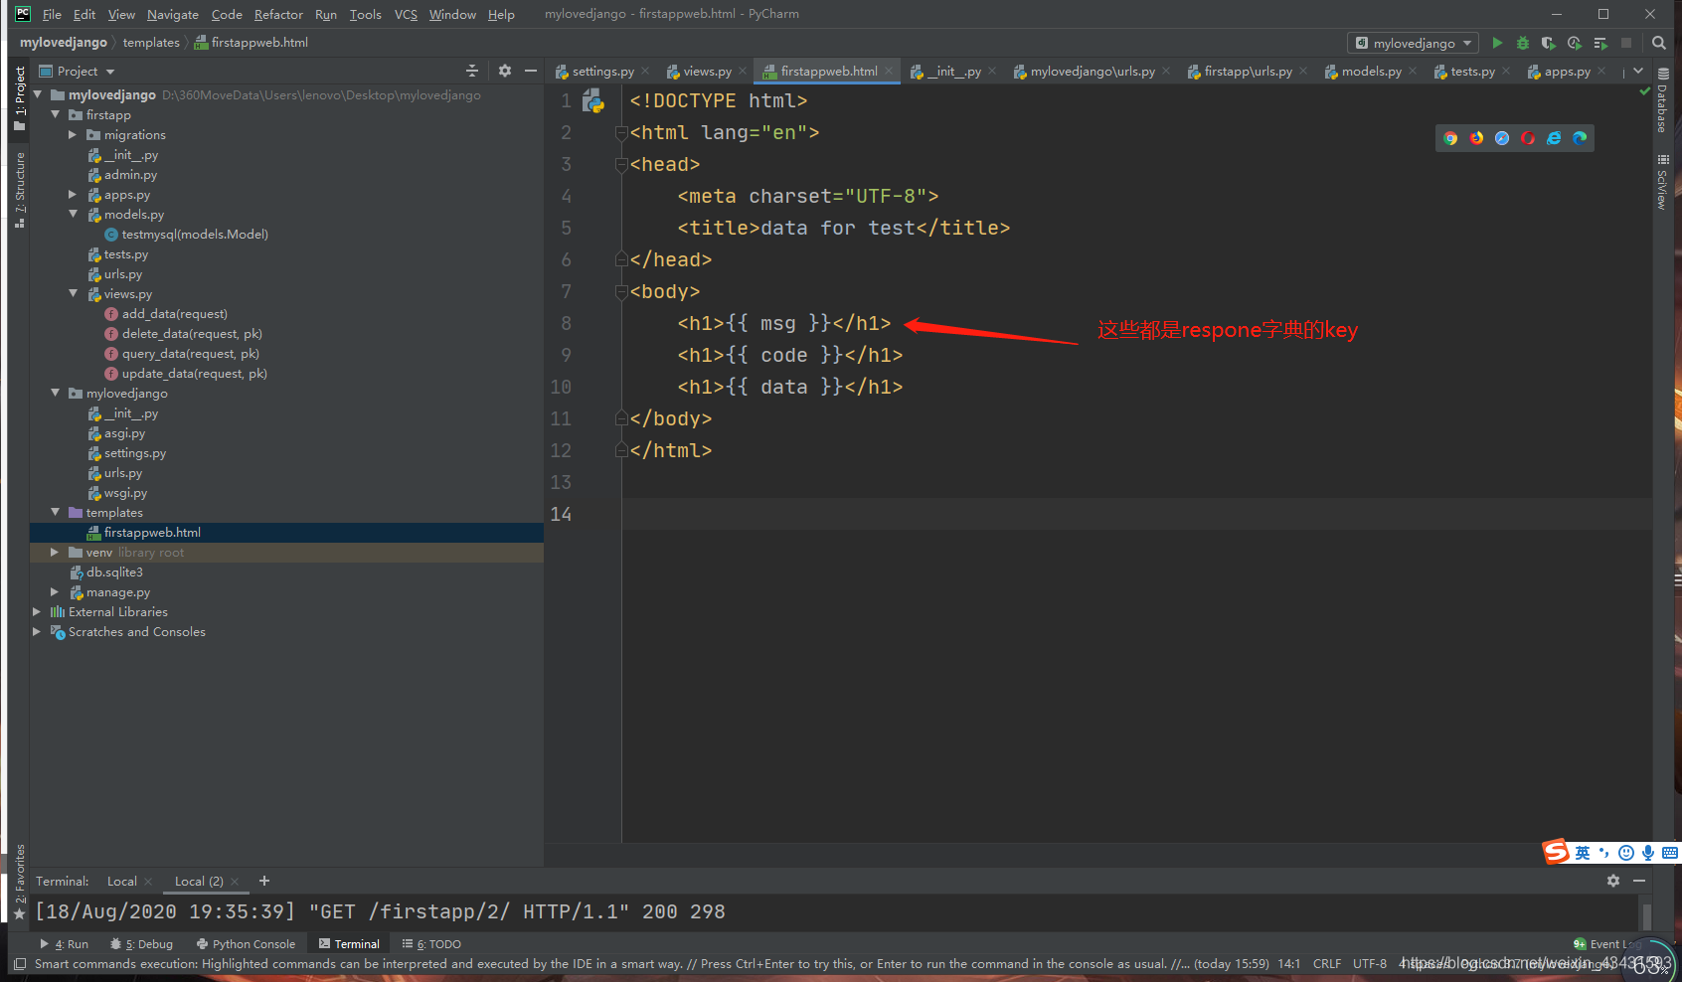Screen dimensions: 1682x982
Task: Open the Structure side panel
Action: pos(19,190)
